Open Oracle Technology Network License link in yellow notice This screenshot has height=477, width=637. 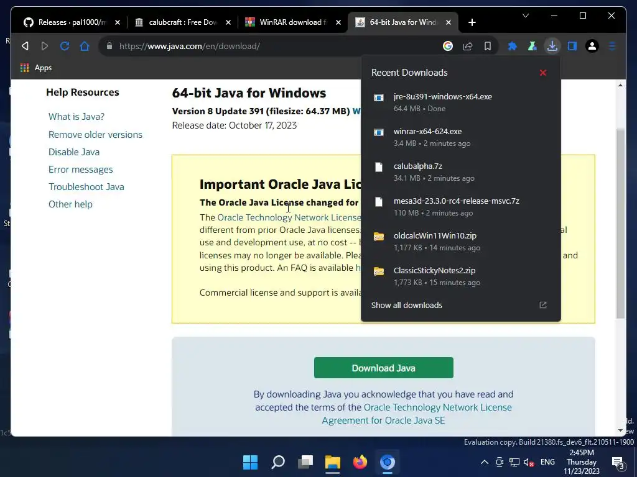pos(289,217)
